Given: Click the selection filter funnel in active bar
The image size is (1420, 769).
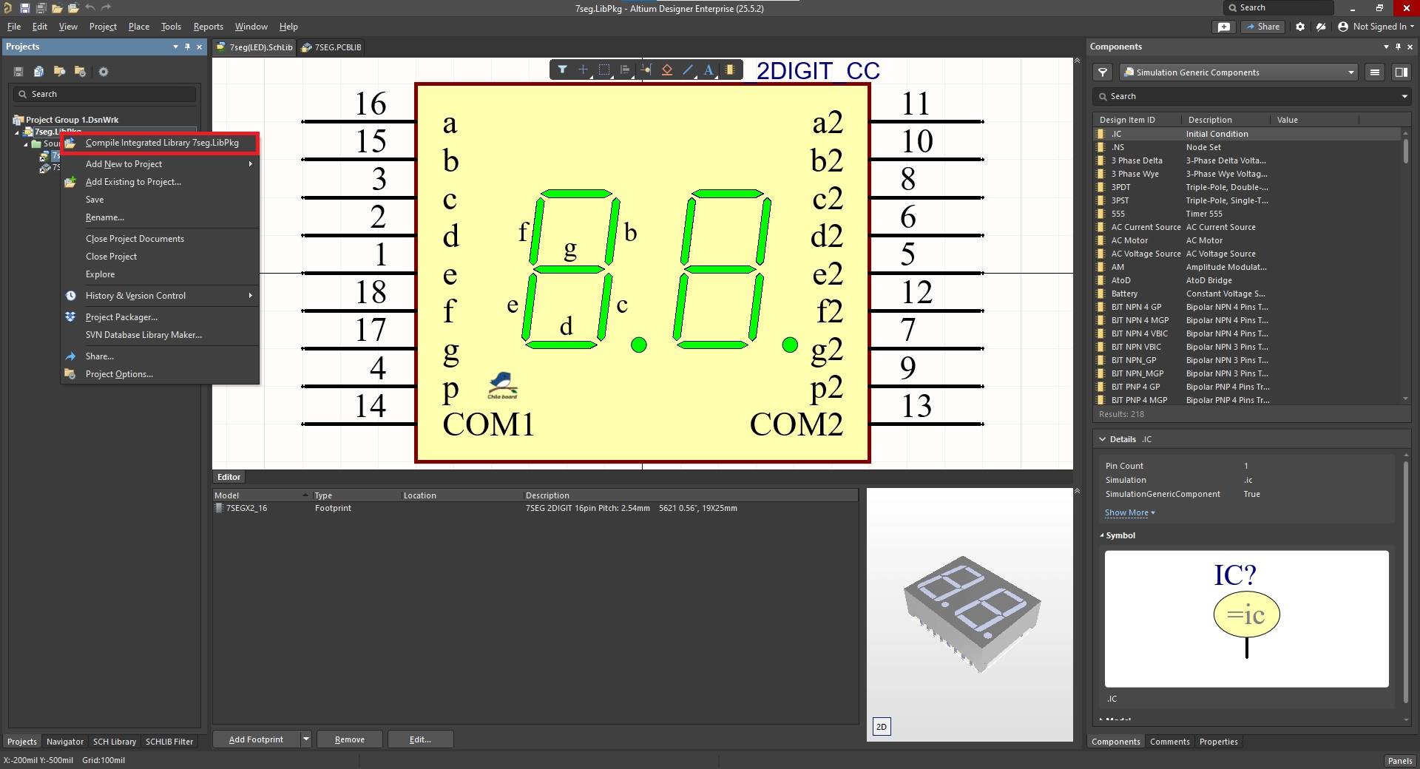Looking at the screenshot, I should click(562, 70).
